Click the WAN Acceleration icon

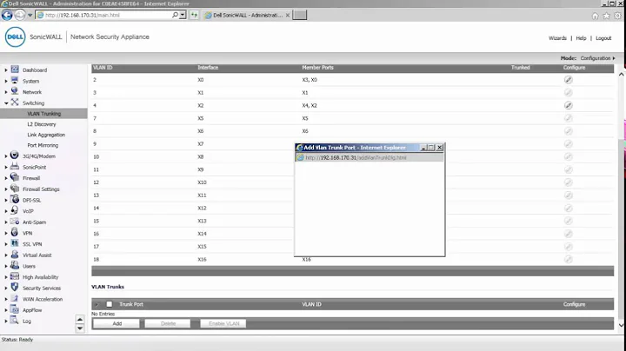pyautogui.click(x=15, y=298)
